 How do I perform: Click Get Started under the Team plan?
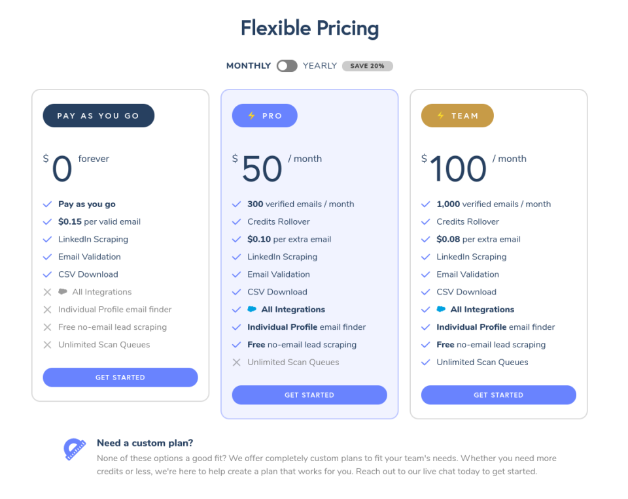tap(498, 395)
